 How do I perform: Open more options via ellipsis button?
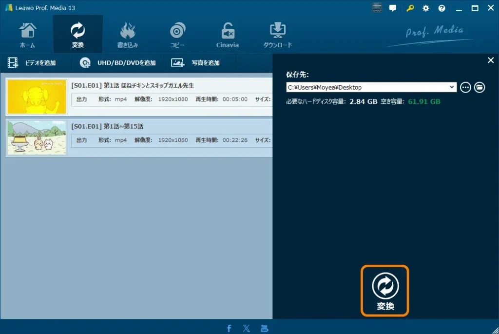pos(465,87)
